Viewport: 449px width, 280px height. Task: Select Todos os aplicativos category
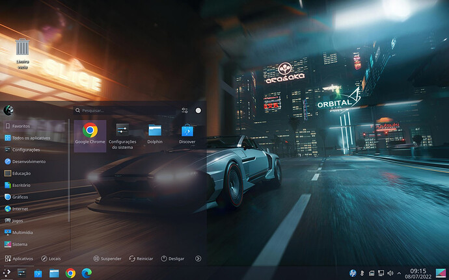pyautogui.click(x=35, y=138)
